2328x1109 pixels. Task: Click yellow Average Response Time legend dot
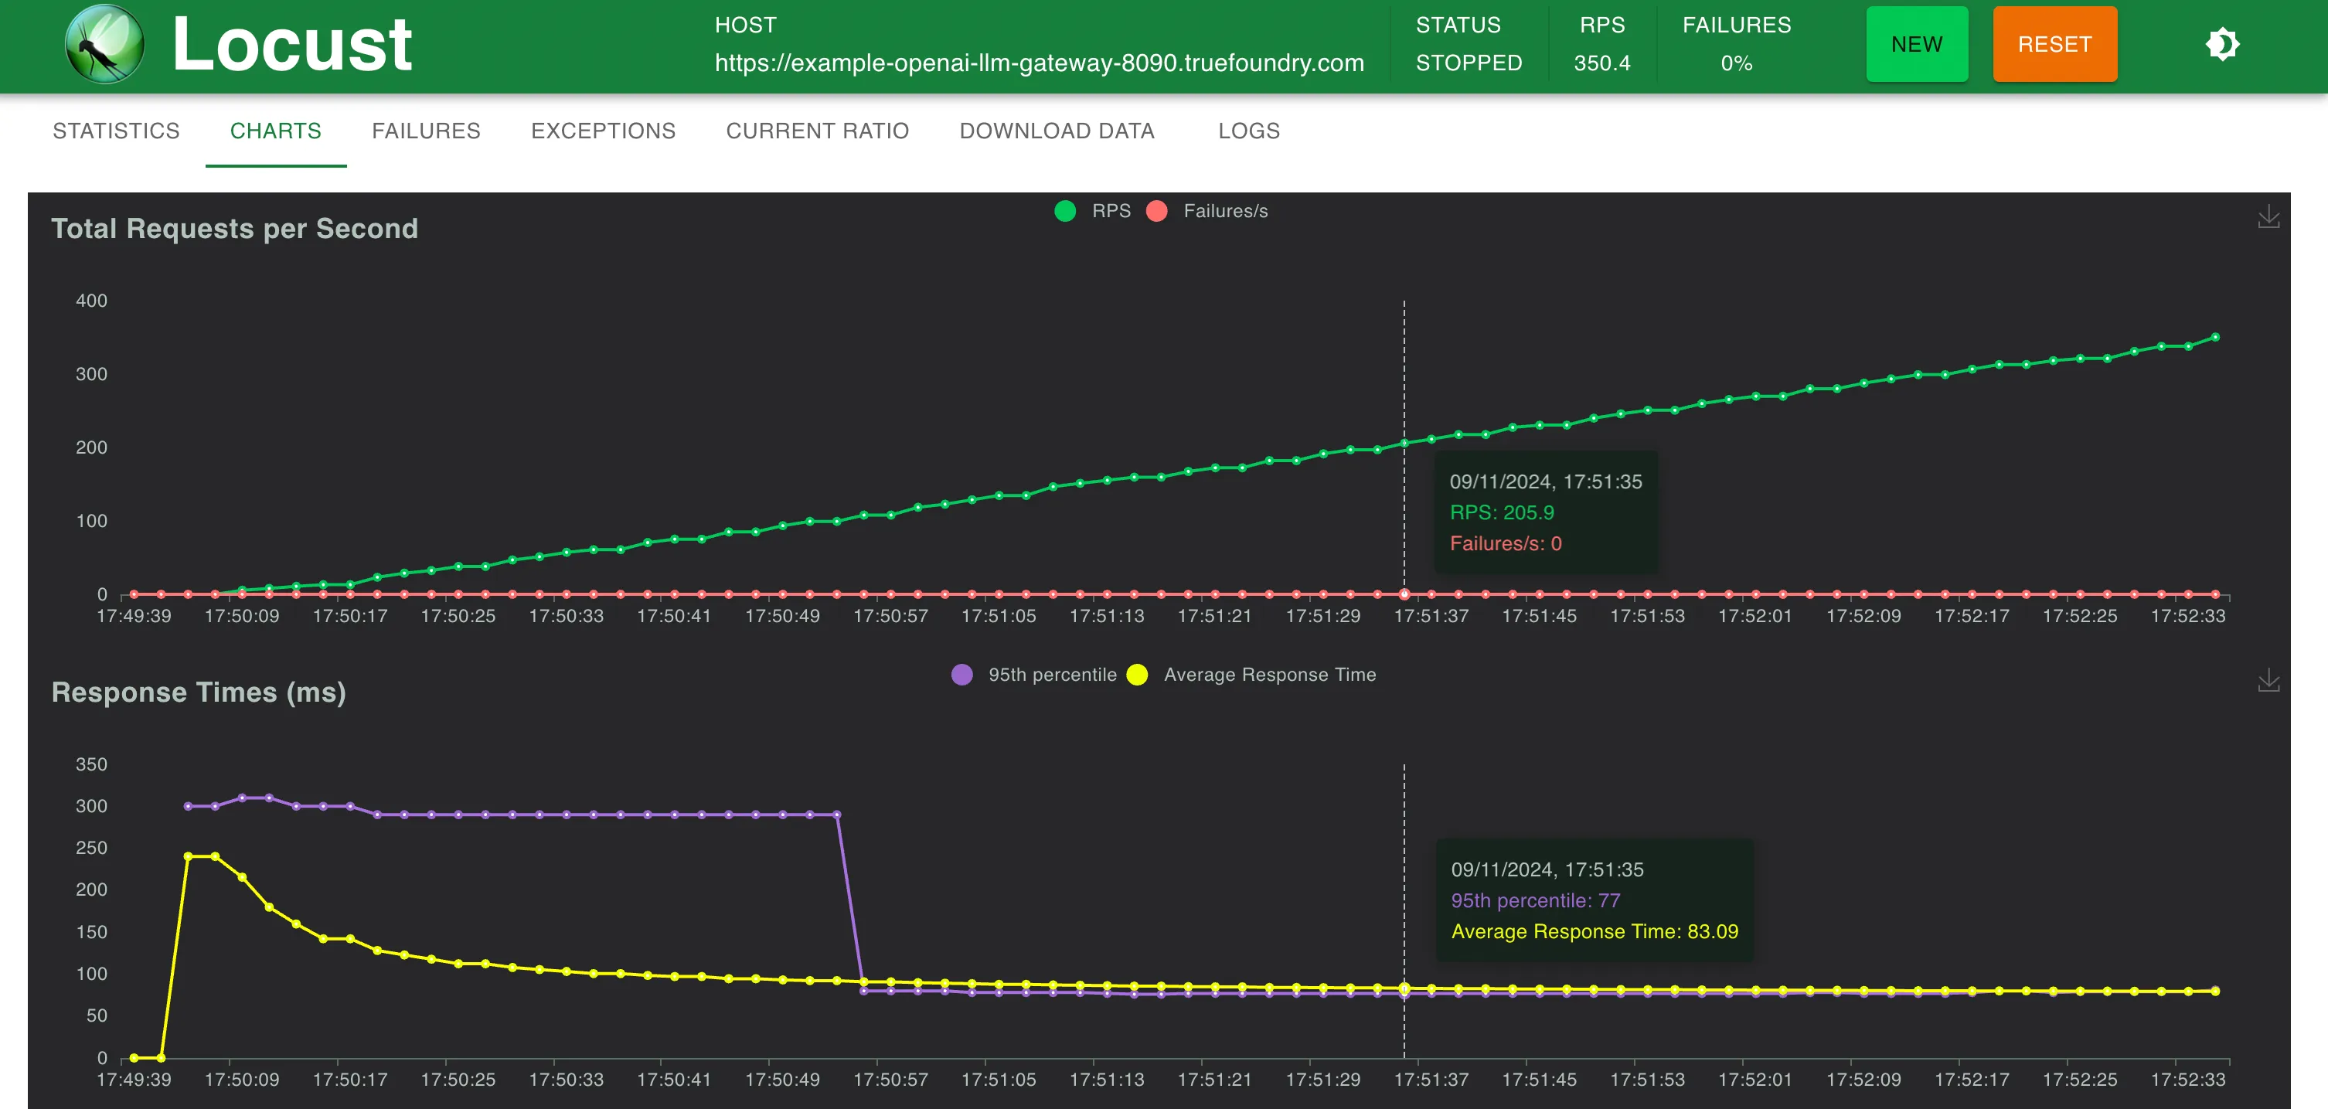tap(1137, 674)
